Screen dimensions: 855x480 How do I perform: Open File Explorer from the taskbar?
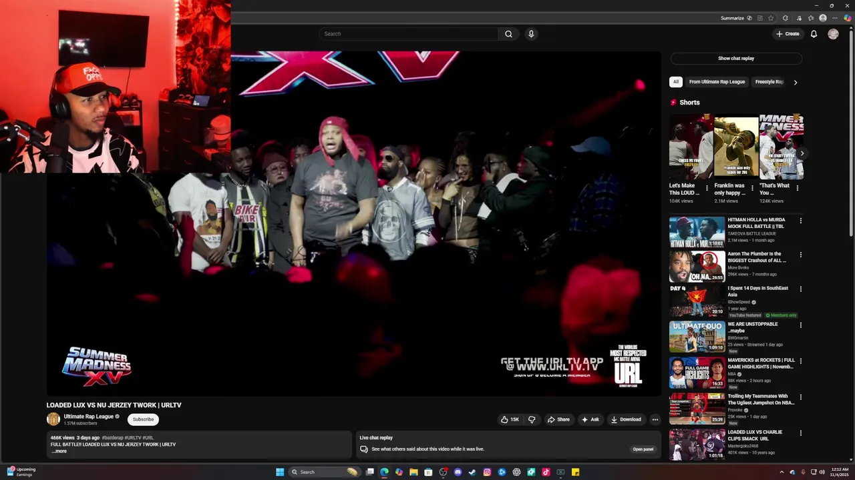click(413, 472)
